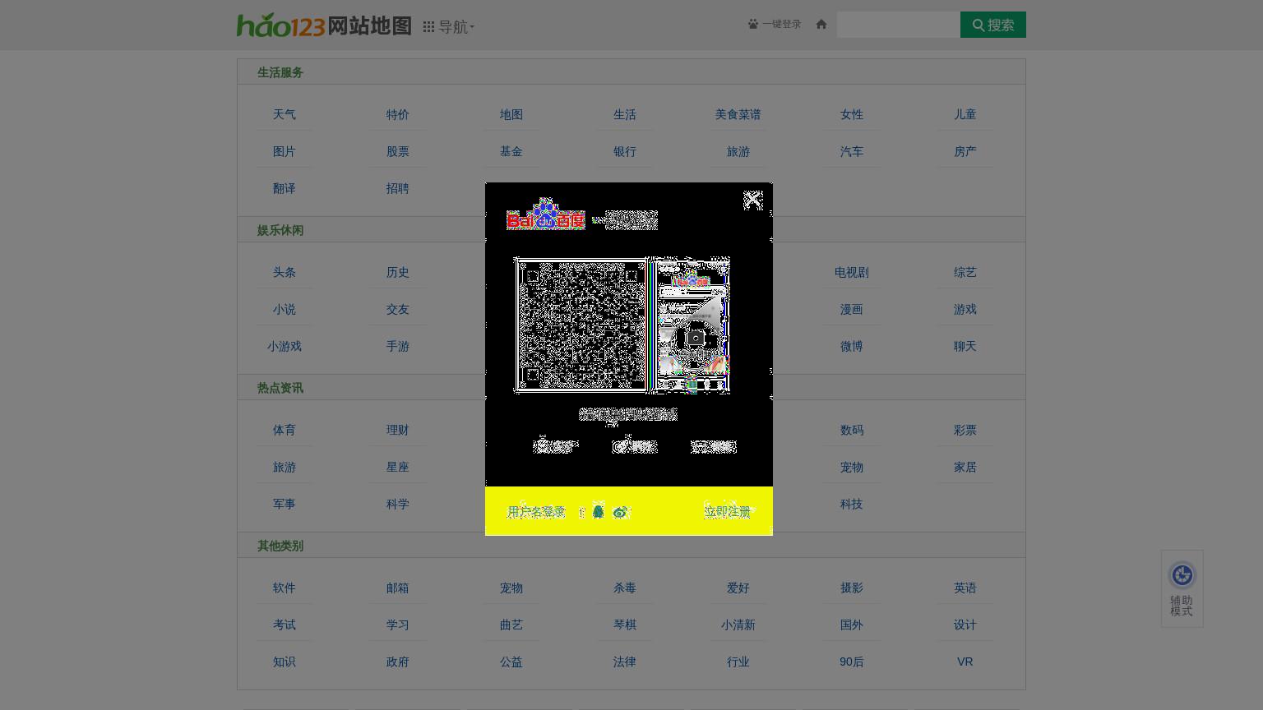1263x710 pixels.
Task: Open the VR link
Action: [965, 662]
